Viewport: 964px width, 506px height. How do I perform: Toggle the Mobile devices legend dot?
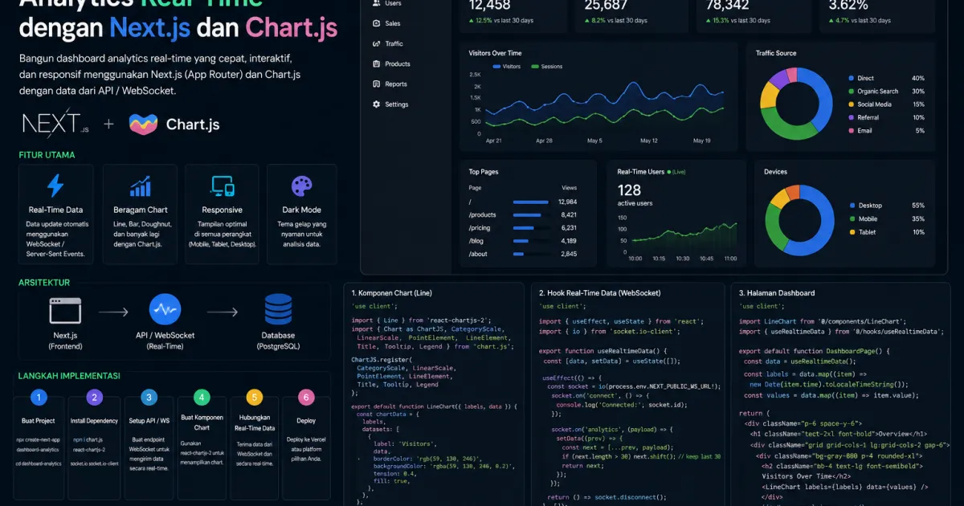click(x=852, y=218)
